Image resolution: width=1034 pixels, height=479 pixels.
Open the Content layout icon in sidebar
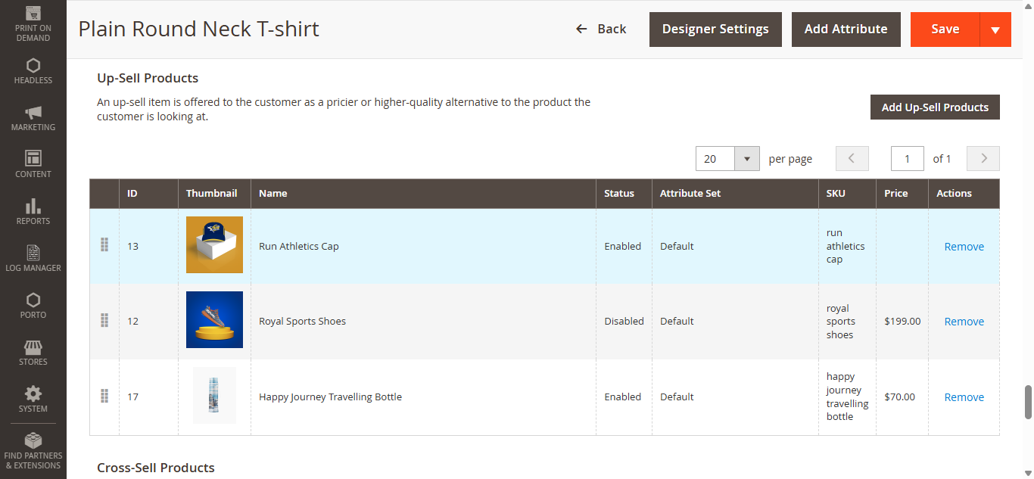click(33, 159)
